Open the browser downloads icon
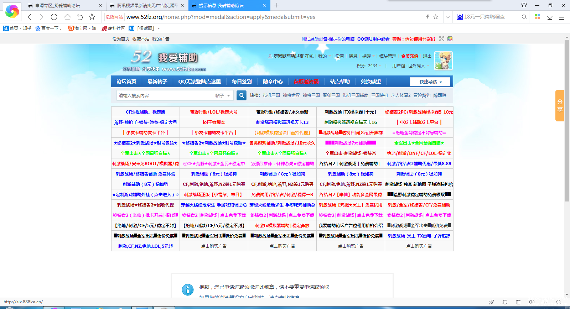Viewport: 570px width, 309px height. 550,17
